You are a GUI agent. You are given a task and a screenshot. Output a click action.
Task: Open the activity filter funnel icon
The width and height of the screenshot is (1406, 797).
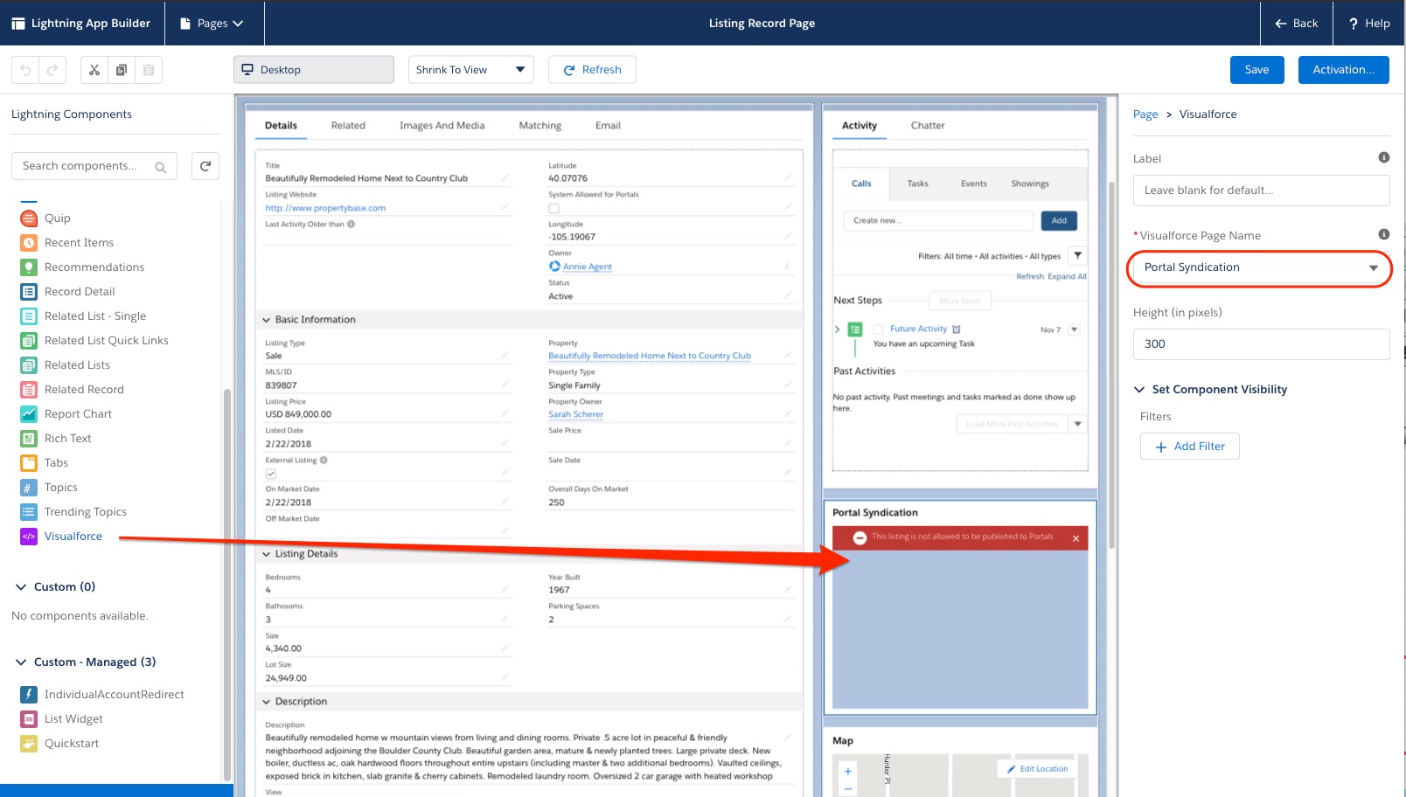point(1078,256)
